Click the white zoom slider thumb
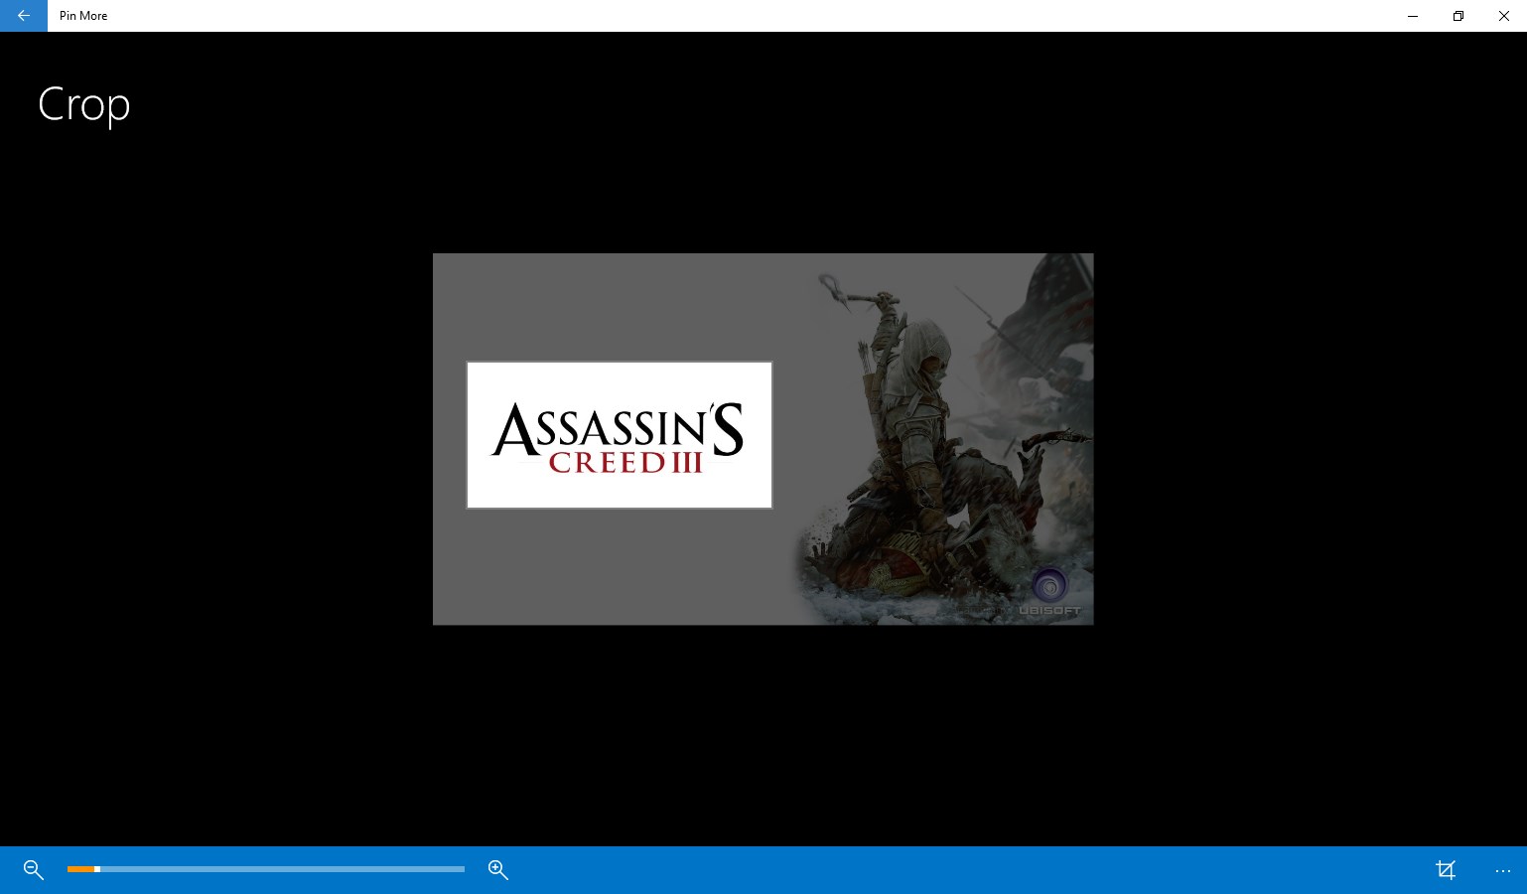1527x894 pixels. coord(97,869)
